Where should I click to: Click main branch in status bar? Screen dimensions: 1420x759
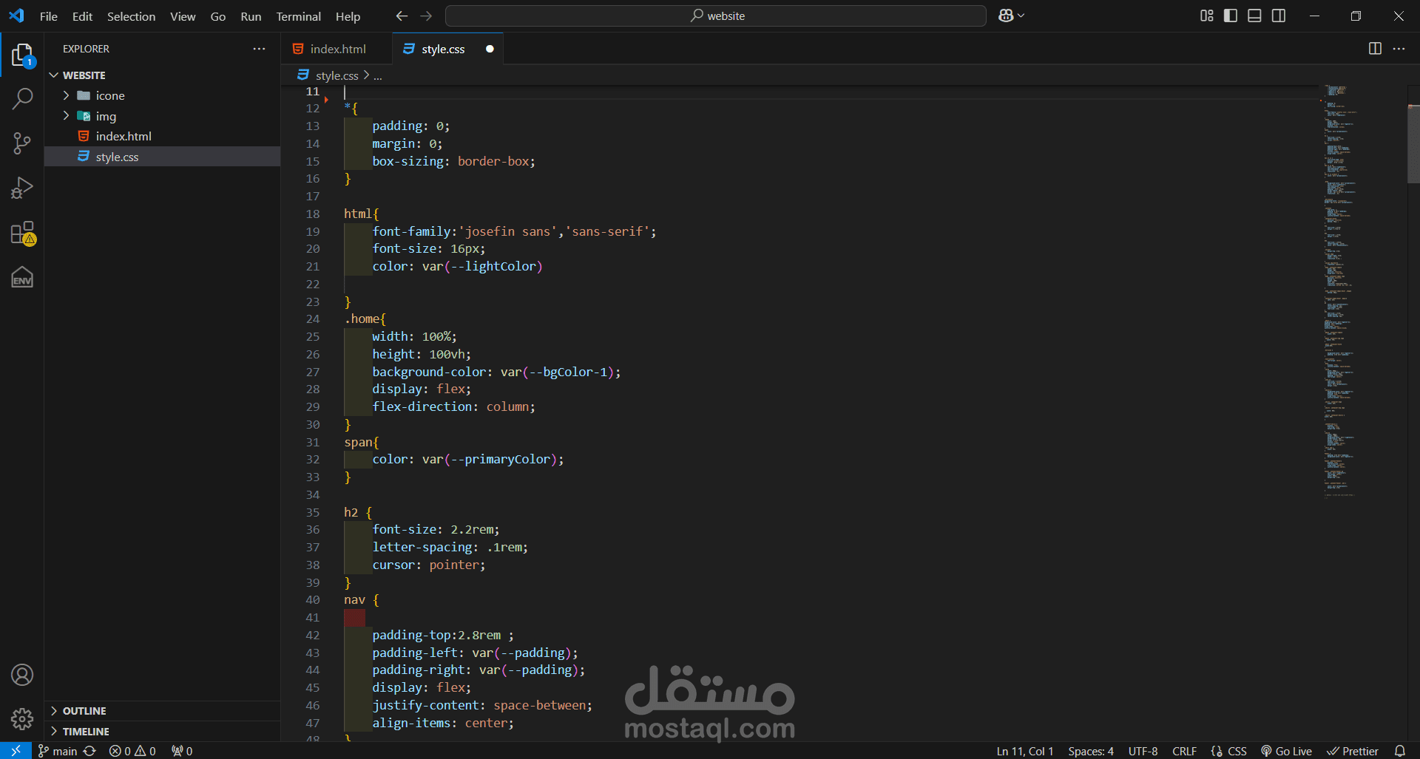pos(58,751)
